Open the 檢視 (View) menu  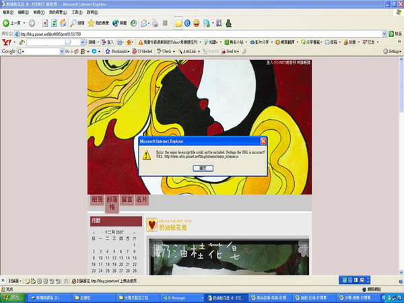38,12
